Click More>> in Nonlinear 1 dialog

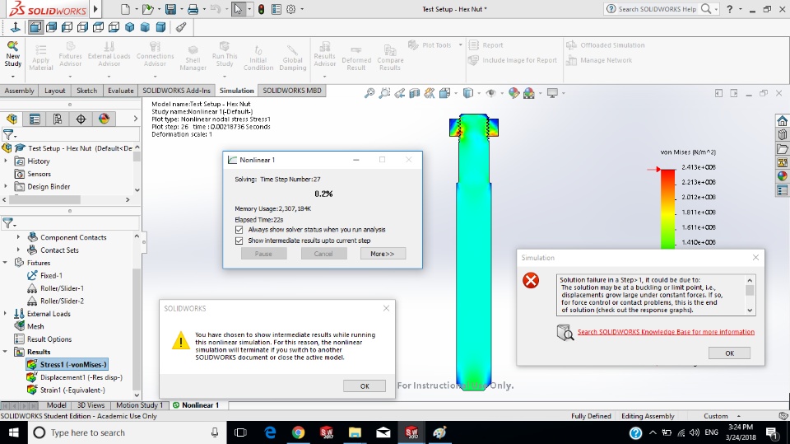point(383,254)
